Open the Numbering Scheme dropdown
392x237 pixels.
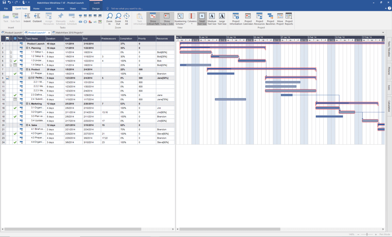click(180, 19)
